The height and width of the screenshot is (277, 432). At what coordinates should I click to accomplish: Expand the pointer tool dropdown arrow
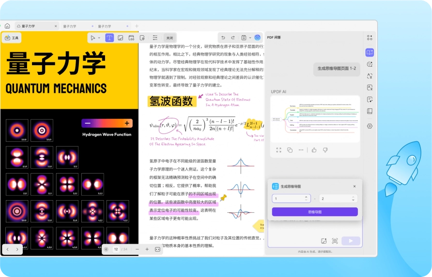point(99,38)
